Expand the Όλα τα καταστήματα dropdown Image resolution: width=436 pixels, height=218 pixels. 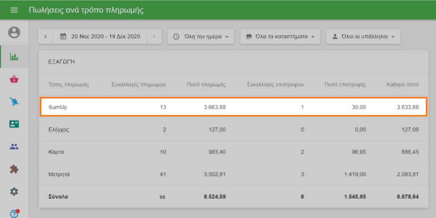[x=280, y=36]
